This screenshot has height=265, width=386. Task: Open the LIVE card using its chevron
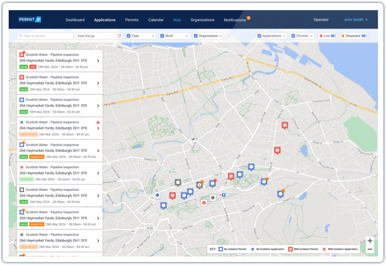pos(98,61)
